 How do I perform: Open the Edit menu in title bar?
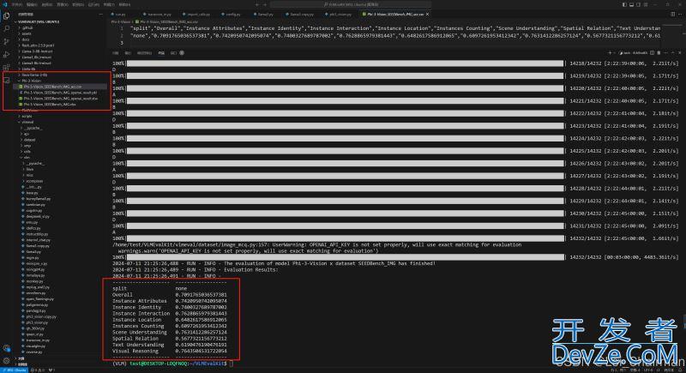pos(32,4)
